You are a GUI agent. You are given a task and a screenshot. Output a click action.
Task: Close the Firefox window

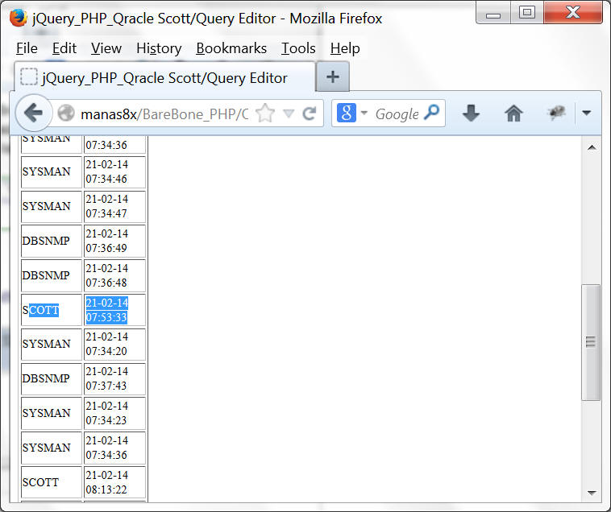point(573,13)
